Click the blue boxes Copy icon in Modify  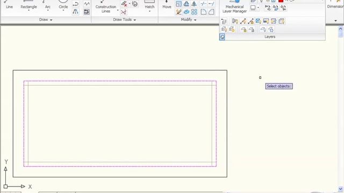[x=187, y=12]
